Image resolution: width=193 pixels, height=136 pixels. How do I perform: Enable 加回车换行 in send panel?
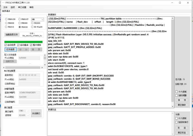tap(177, 122)
